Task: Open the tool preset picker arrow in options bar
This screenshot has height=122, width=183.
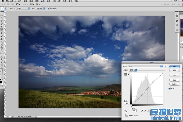Action: coord(5,8)
